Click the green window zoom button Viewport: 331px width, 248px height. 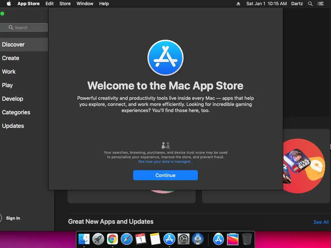(2, 14)
